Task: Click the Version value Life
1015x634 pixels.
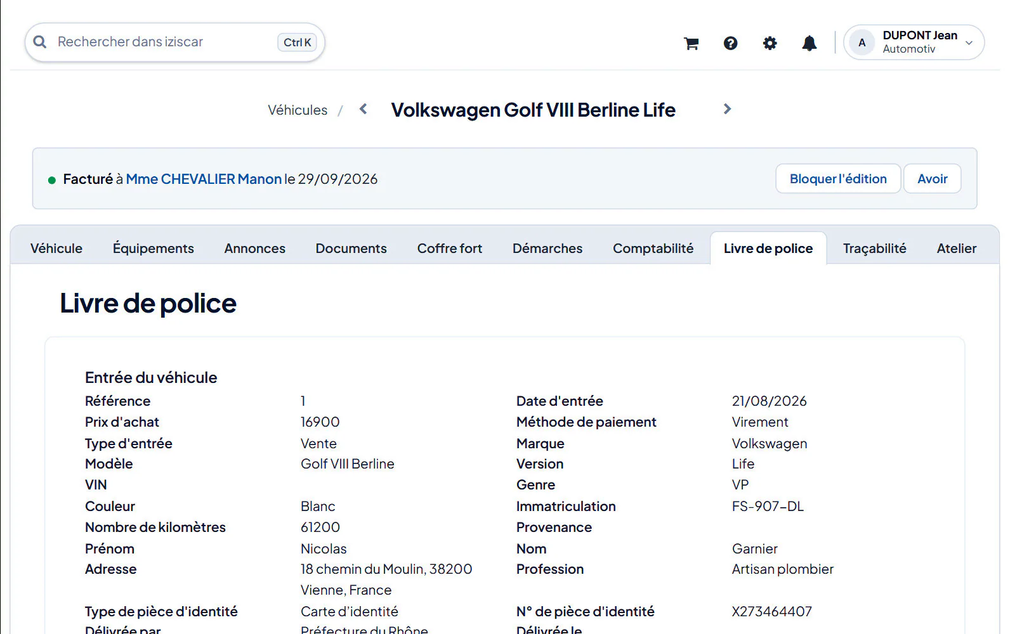Action: point(743,464)
